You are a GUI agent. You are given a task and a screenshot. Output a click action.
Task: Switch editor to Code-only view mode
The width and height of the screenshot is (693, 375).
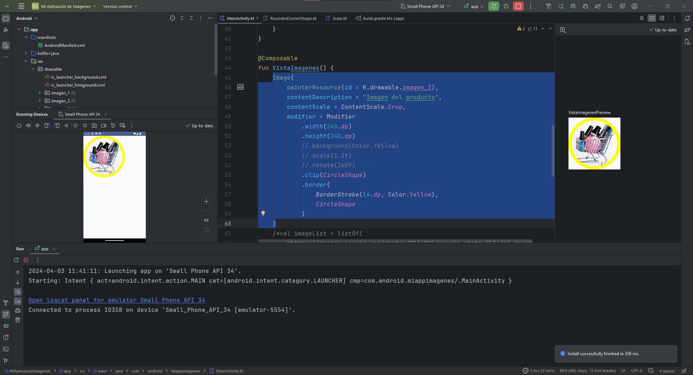(642, 18)
